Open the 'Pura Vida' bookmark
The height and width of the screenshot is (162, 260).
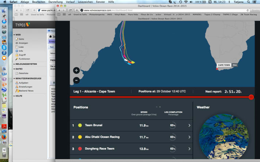tap(133, 15)
